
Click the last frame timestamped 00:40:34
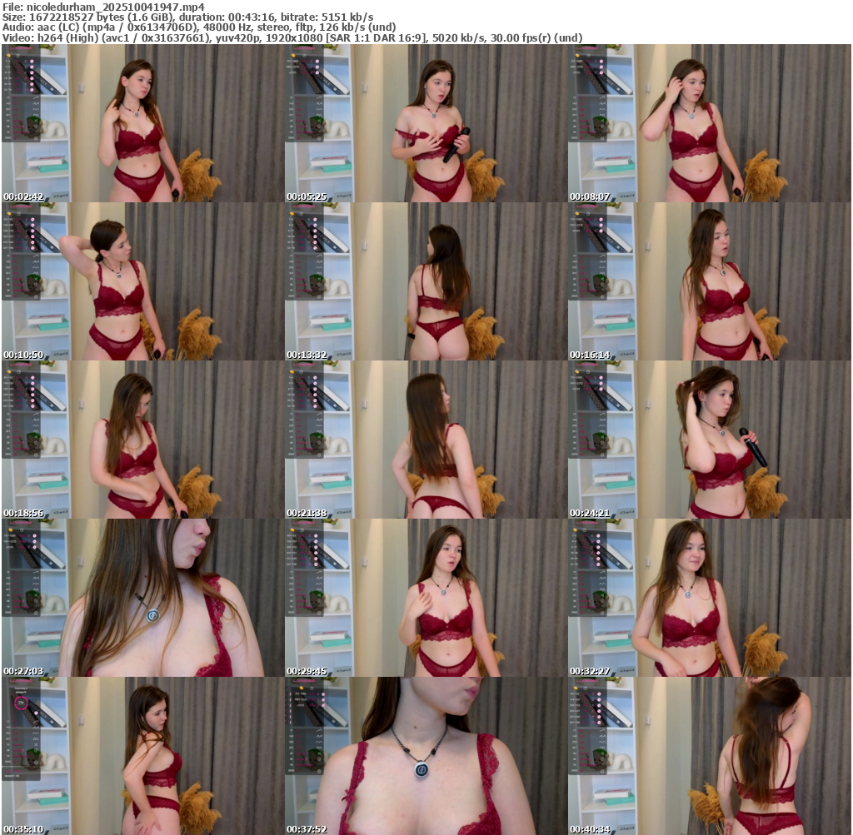[x=710, y=756]
